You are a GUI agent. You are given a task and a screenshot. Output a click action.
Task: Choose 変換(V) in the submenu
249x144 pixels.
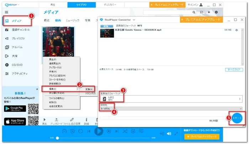click(x=89, y=90)
